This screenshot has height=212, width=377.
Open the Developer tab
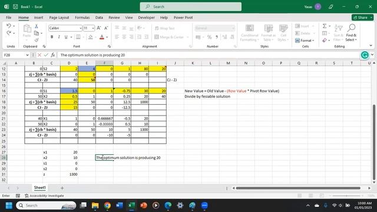pyautogui.click(x=147, y=18)
